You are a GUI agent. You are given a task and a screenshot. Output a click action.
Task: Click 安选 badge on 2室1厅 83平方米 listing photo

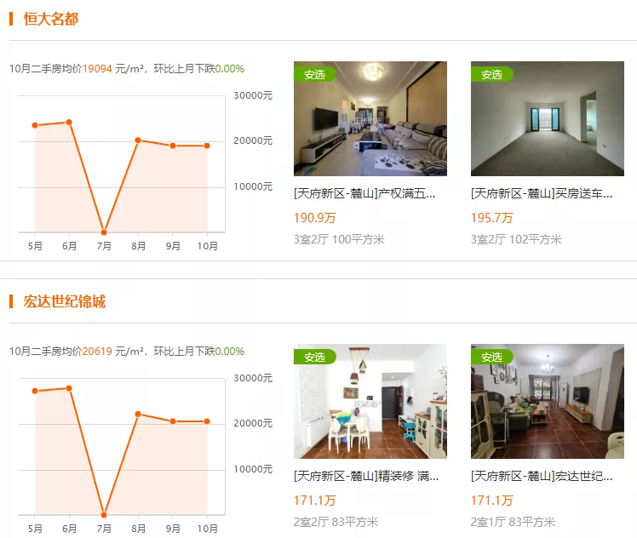[x=492, y=357]
